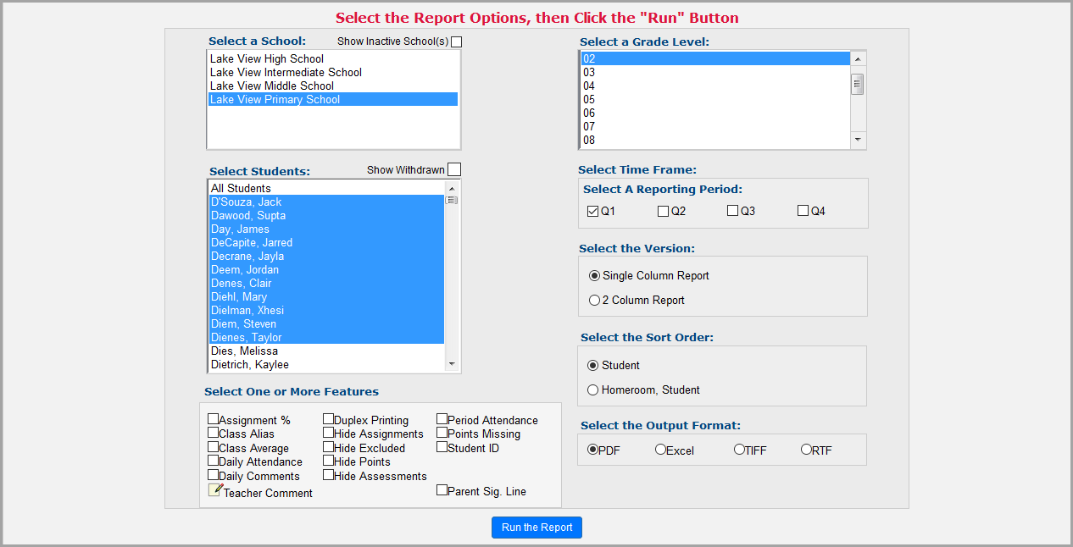
Task: Select student Dienes, Taylor
Action: coord(326,337)
